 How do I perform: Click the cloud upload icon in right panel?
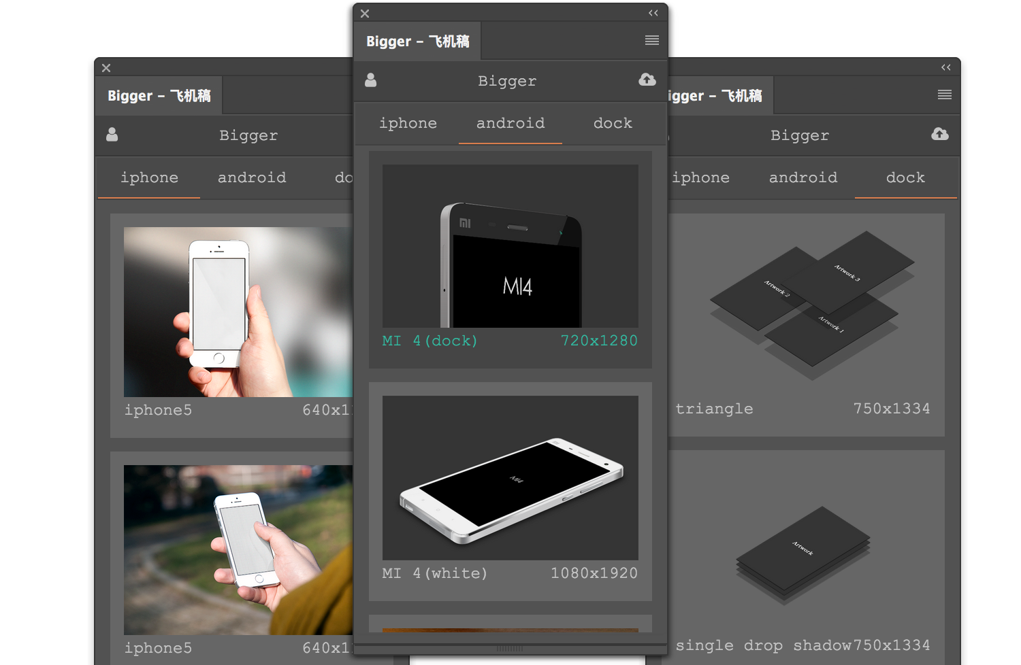[x=940, y=135]
